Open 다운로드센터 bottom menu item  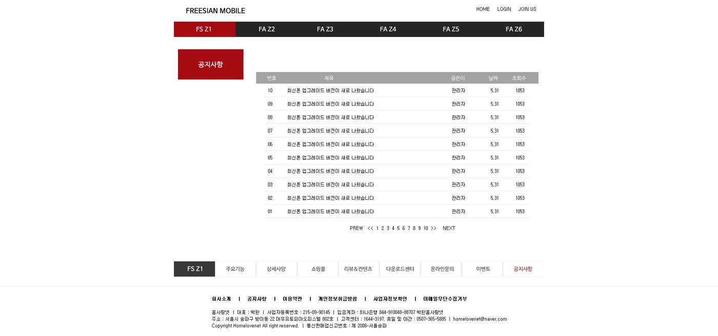(400, 269)
